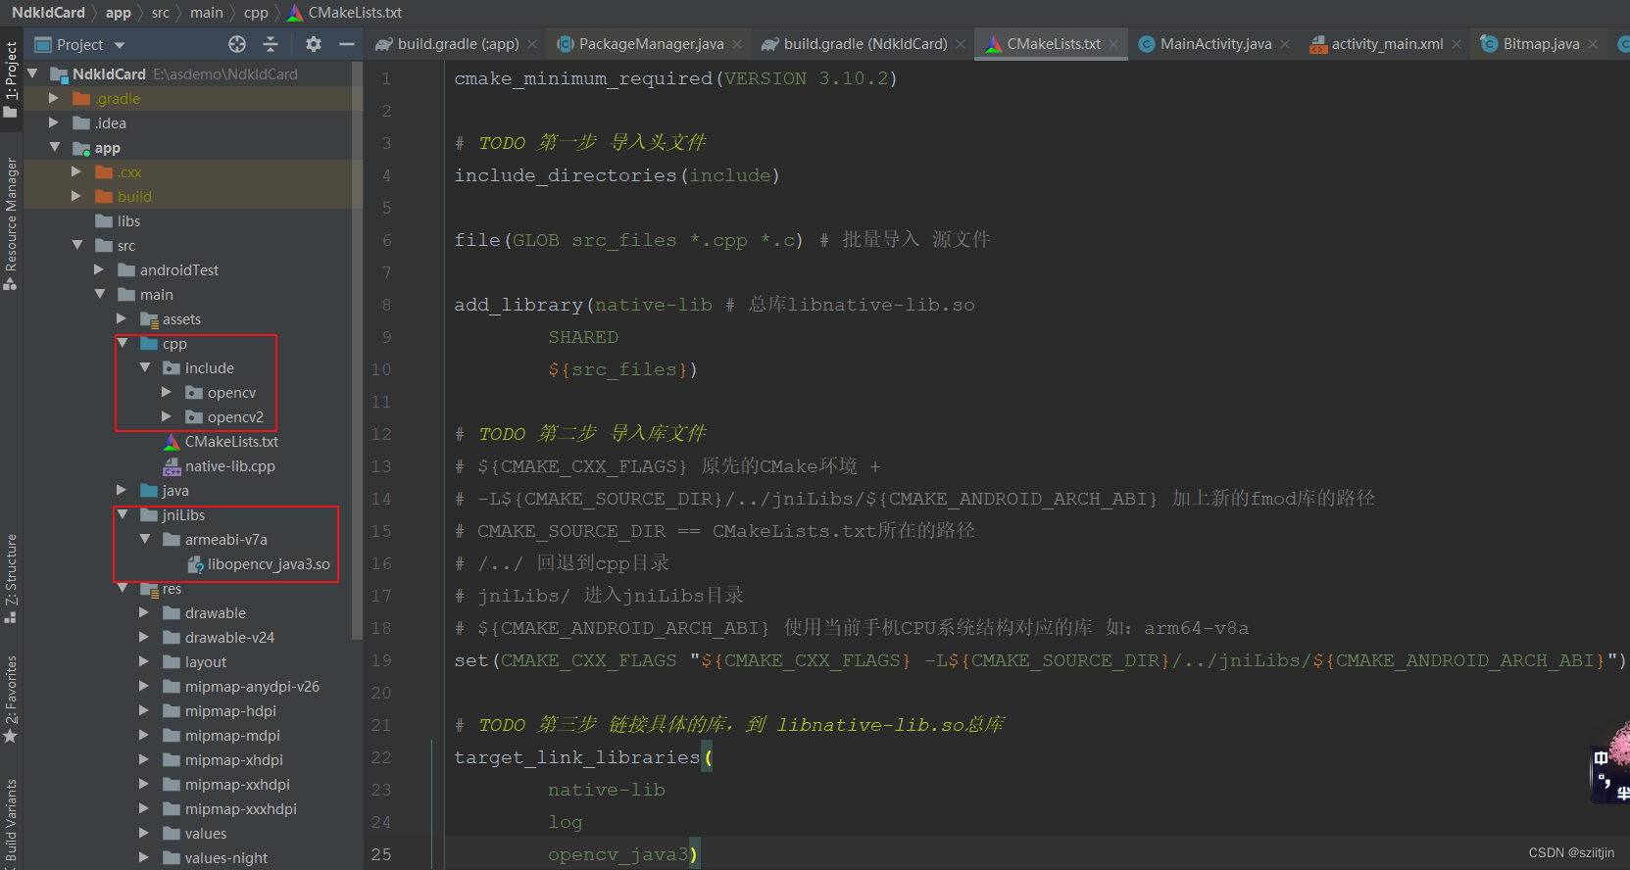
Task: Close the Bitmap.java tab
Action: [1593, 44]
